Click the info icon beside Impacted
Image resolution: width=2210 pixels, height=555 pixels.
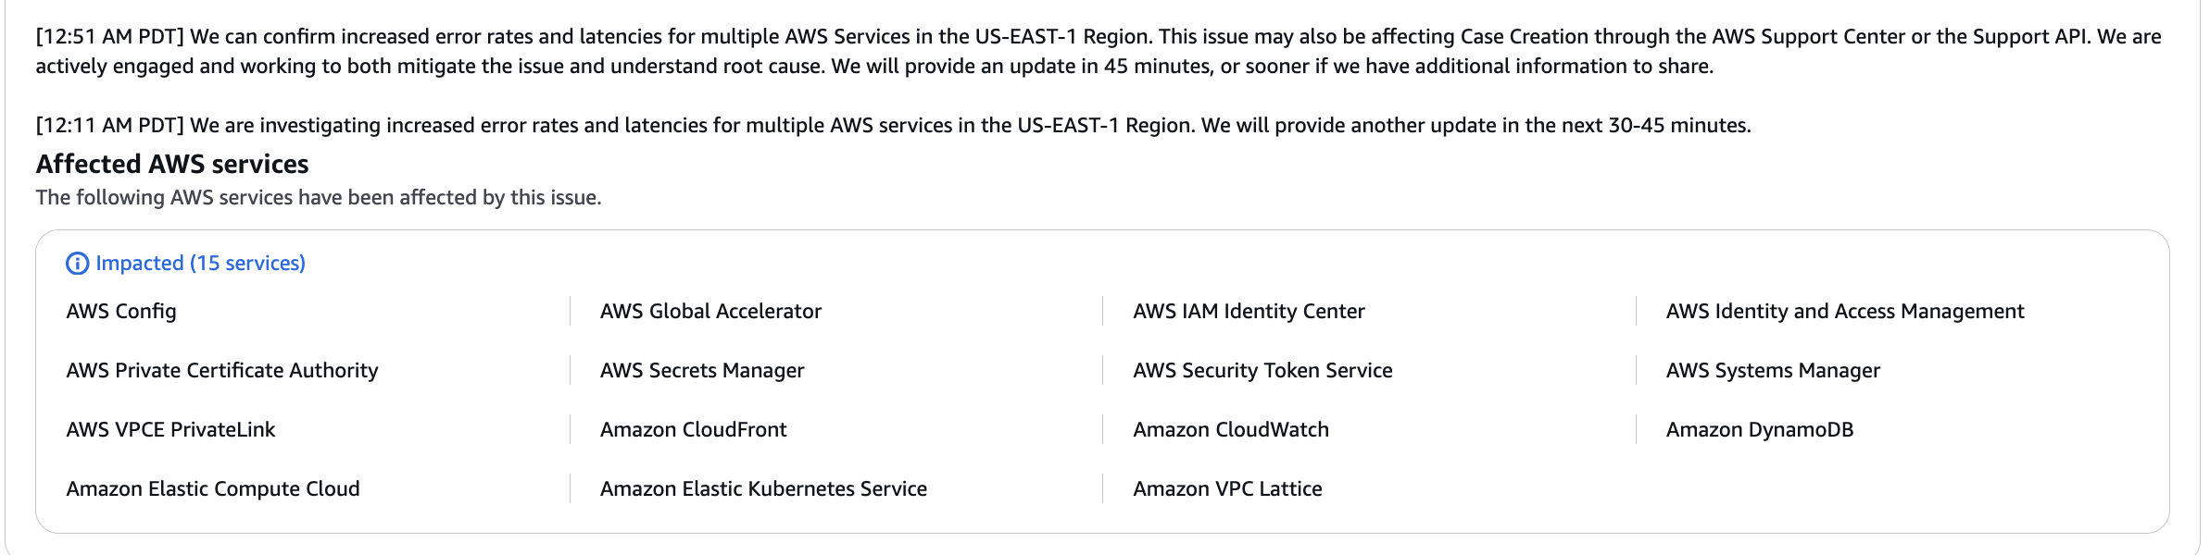77,264
